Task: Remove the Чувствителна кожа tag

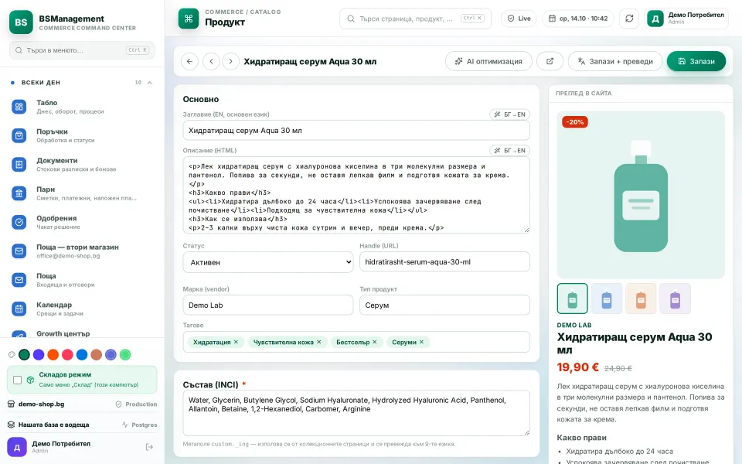Action: [x=319, y=342]
